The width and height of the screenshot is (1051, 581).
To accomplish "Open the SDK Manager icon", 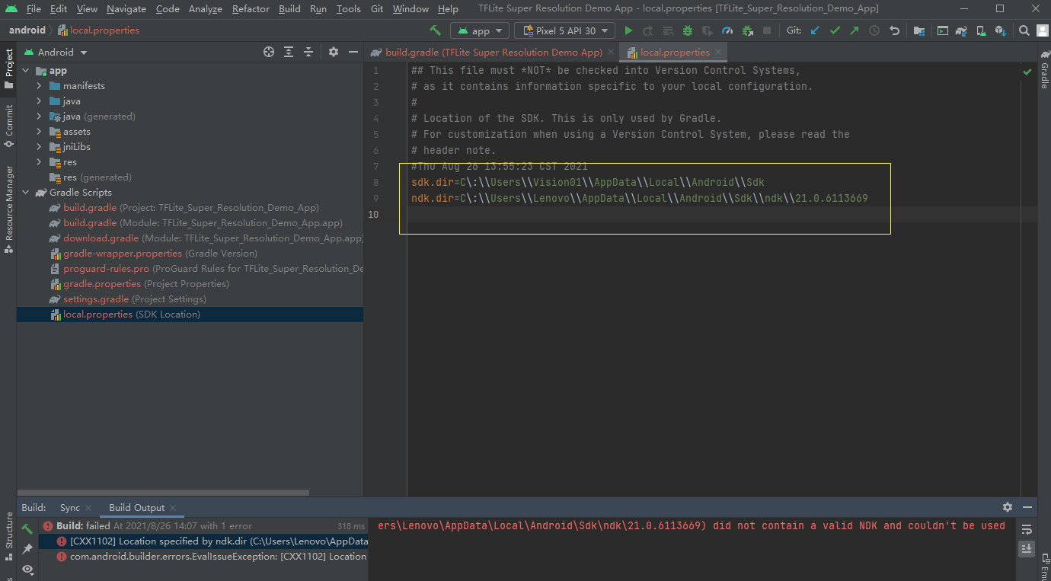I will tap(1001, 30).
